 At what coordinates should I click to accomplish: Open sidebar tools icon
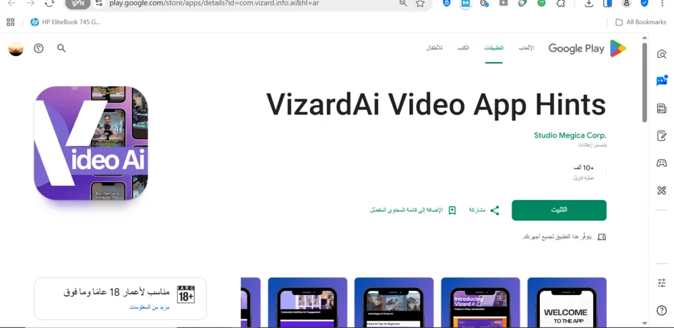[x=662, y=190]
